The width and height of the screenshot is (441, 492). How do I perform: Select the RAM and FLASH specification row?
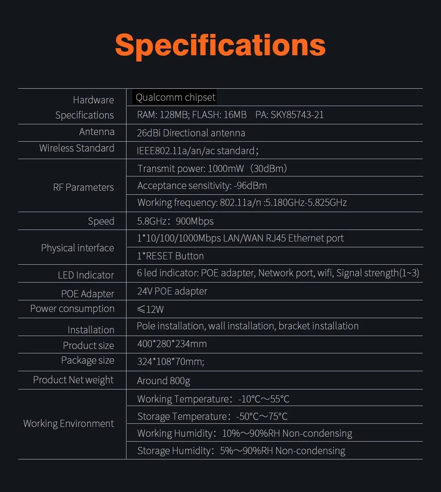point(230,115)
